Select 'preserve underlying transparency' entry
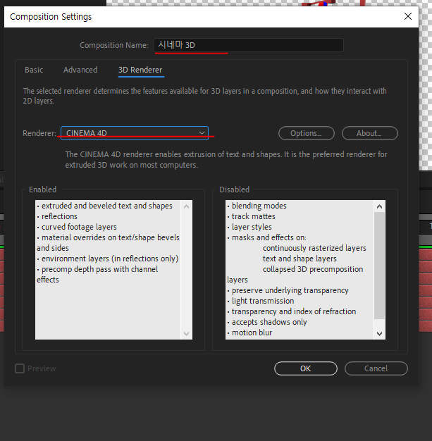 coord(290,290)
